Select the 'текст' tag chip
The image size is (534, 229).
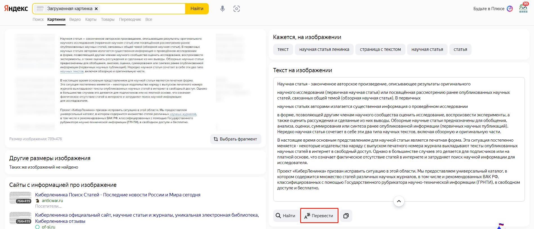pyautogui.click(x=283, y=49)
